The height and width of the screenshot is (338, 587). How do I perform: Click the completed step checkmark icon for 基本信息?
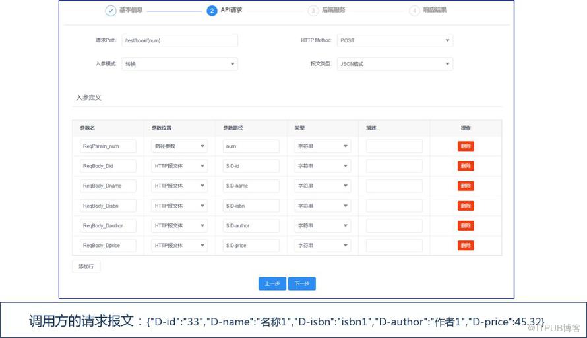[110, 11]
